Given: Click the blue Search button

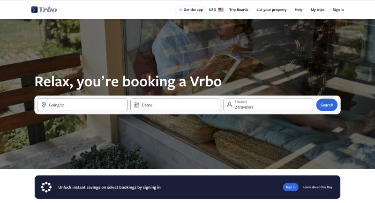Looking at the screenshot, I should [x=327, y=105].
